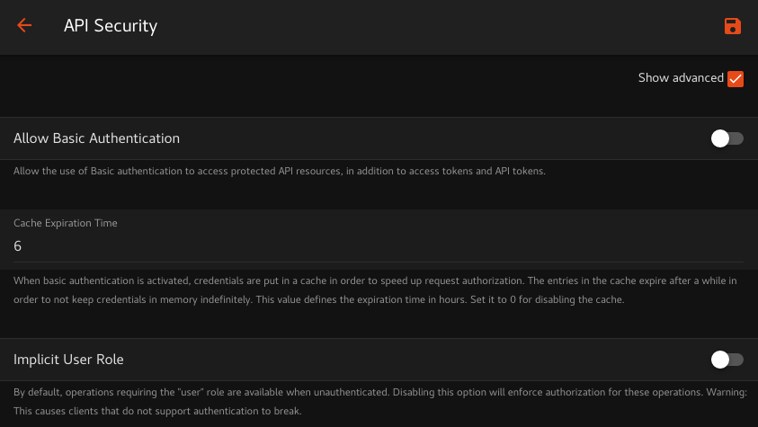Viewport: 758px width, 427px height.
Task: Click empty space in the top header bar
Action: point(432,26)
